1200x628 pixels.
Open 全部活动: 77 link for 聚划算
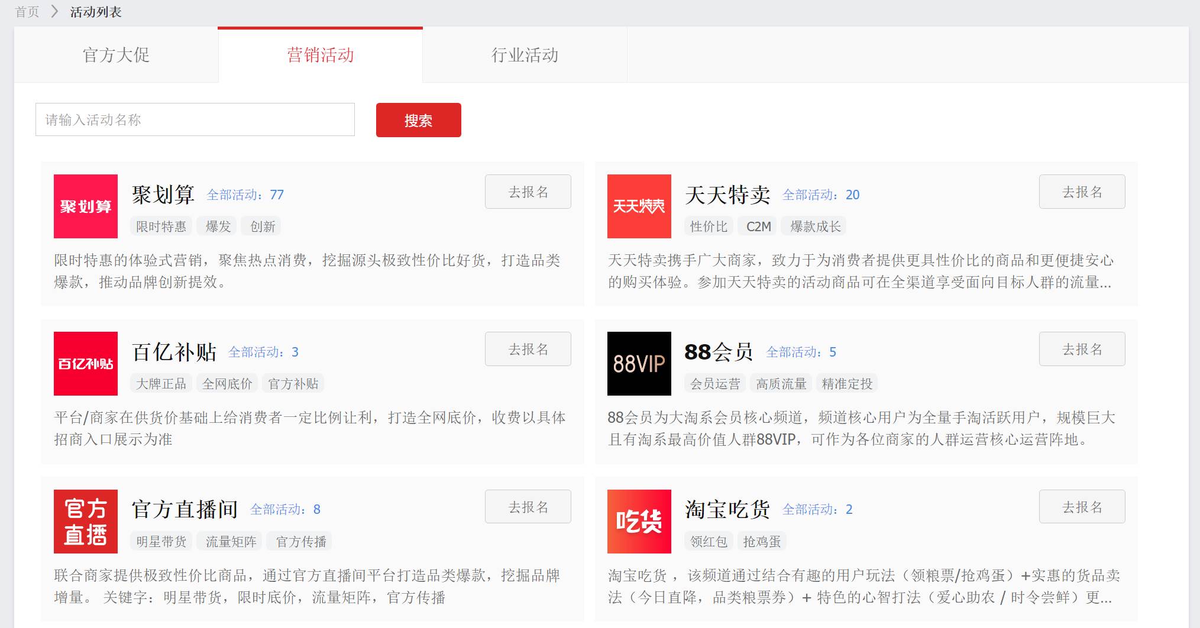click(x=245, y=195)
